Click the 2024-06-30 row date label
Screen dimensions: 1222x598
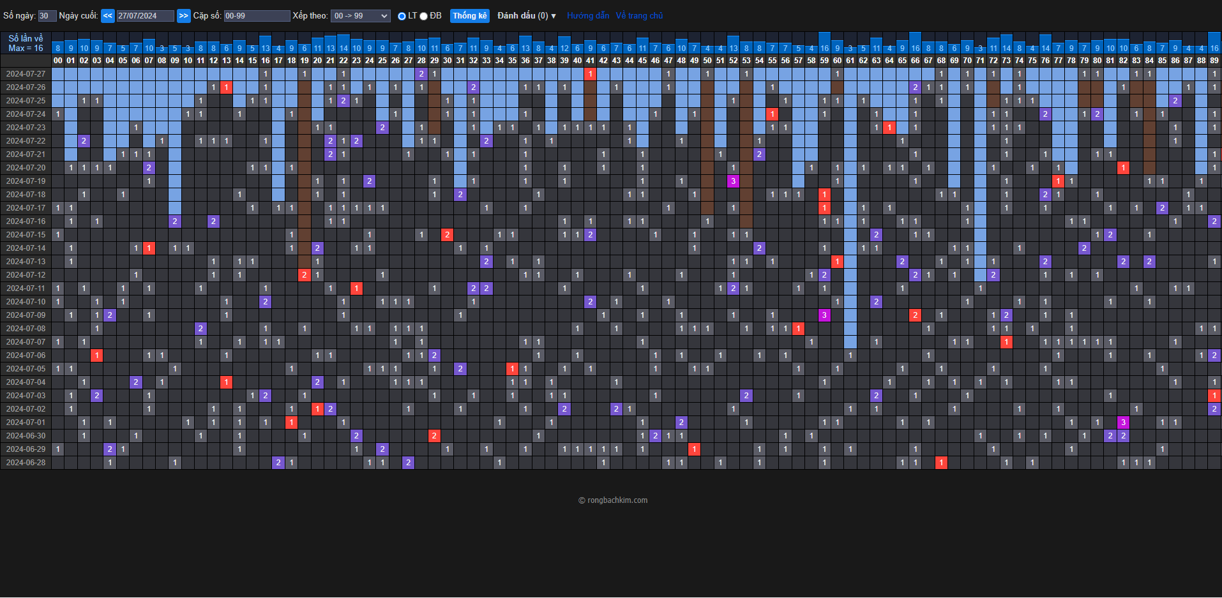[26, 436]
